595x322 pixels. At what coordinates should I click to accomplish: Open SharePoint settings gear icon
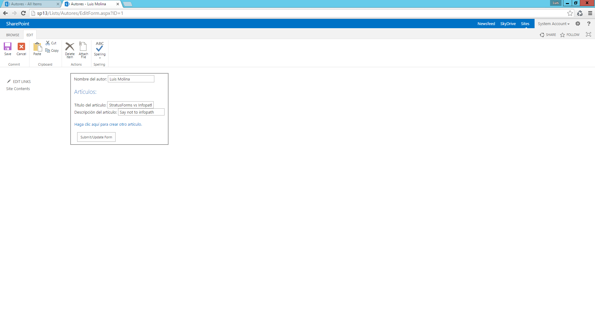[578, 24]
